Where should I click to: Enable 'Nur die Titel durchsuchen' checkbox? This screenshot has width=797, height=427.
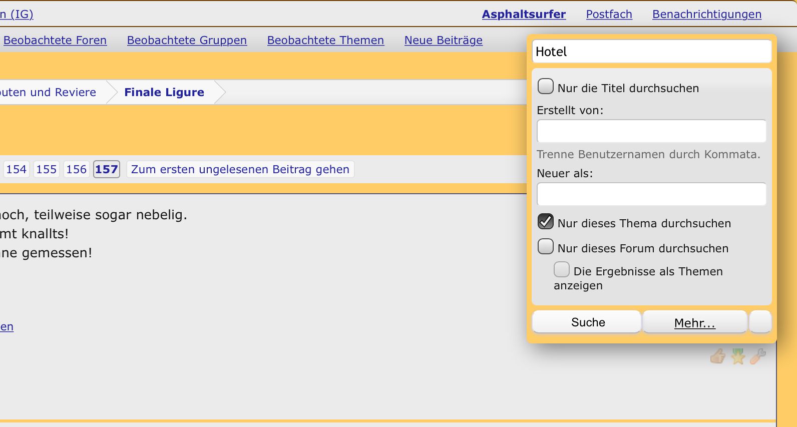(545, 87)
